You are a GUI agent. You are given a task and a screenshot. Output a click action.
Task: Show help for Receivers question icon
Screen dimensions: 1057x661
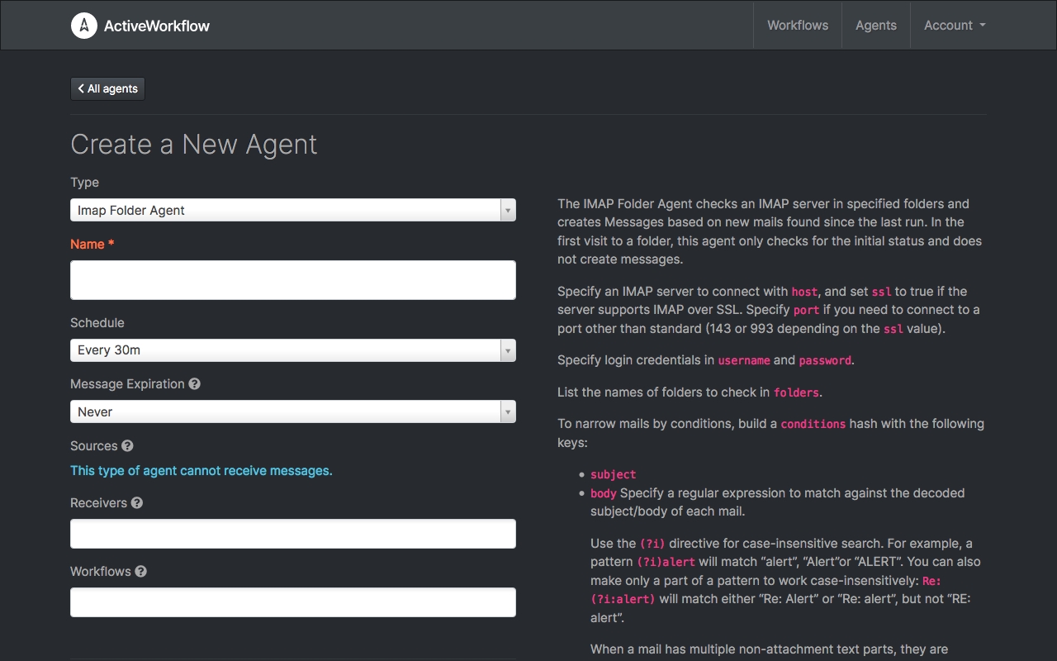click(x=137, y=503)
